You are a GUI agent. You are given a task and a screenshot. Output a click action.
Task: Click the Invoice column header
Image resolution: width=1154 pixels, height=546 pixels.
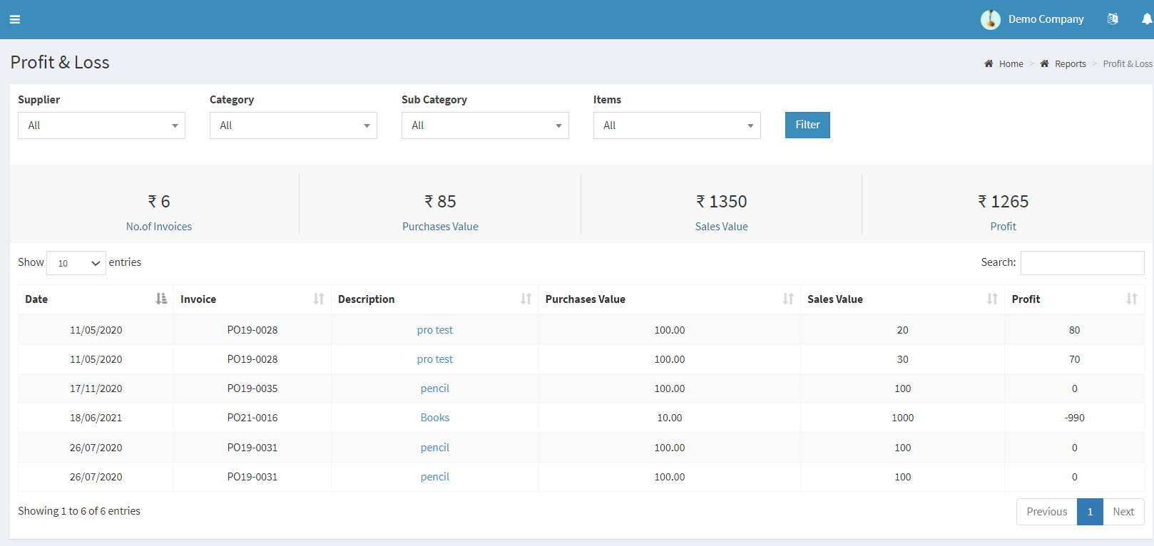click(x=252, y=299)
